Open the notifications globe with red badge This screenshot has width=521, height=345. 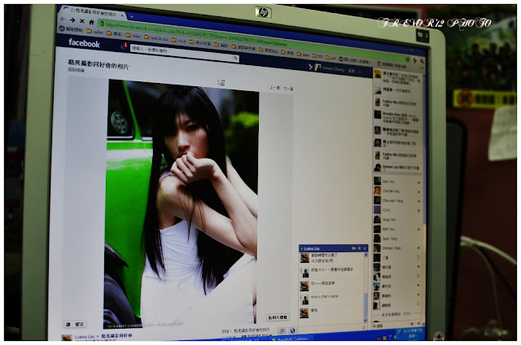click(x=124, y=46)
